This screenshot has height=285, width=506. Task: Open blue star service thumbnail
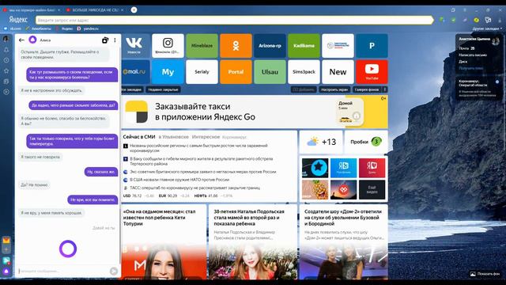[x=315, y=168]
